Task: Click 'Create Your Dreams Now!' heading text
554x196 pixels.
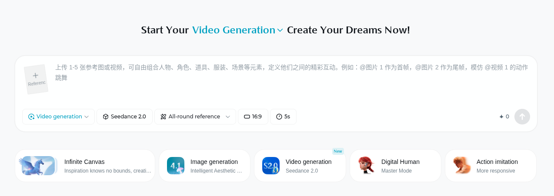Action: (348, 30)
